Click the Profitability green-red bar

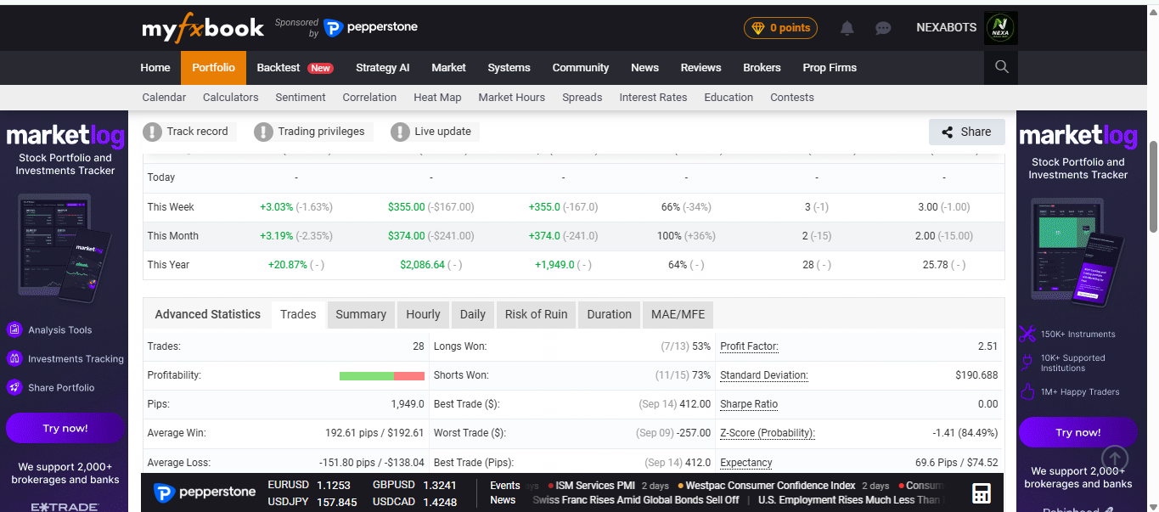tap(381, 376)
